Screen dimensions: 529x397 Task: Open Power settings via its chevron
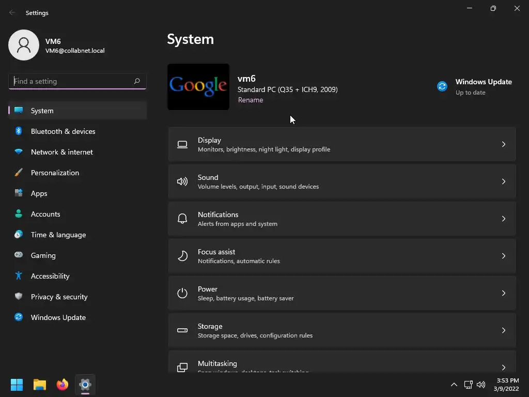tap(504, 293)
